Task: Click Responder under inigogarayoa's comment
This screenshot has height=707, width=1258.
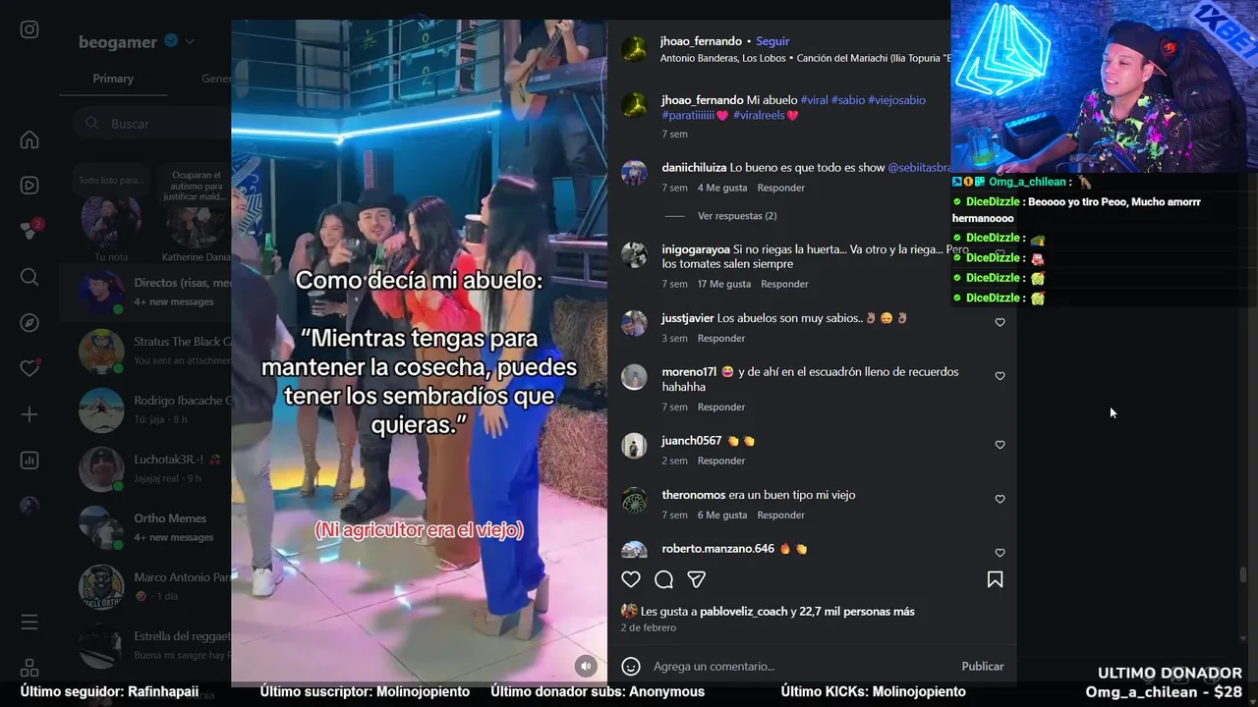Action: pos(784,284)
